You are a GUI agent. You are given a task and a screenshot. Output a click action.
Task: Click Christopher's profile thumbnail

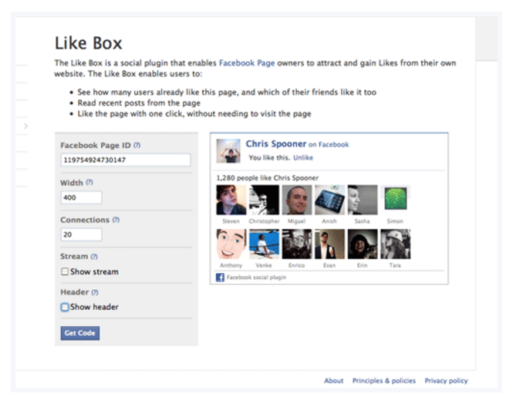point(264,200)
